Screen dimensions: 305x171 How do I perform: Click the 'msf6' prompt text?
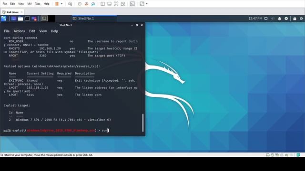(7, 130)
